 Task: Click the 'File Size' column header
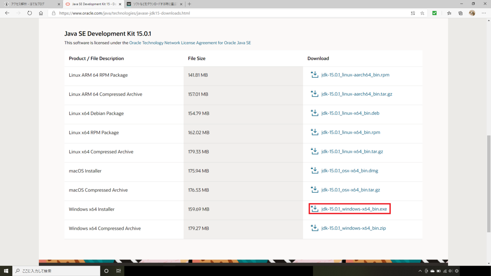pyautogui.click(x=197, y=58)
